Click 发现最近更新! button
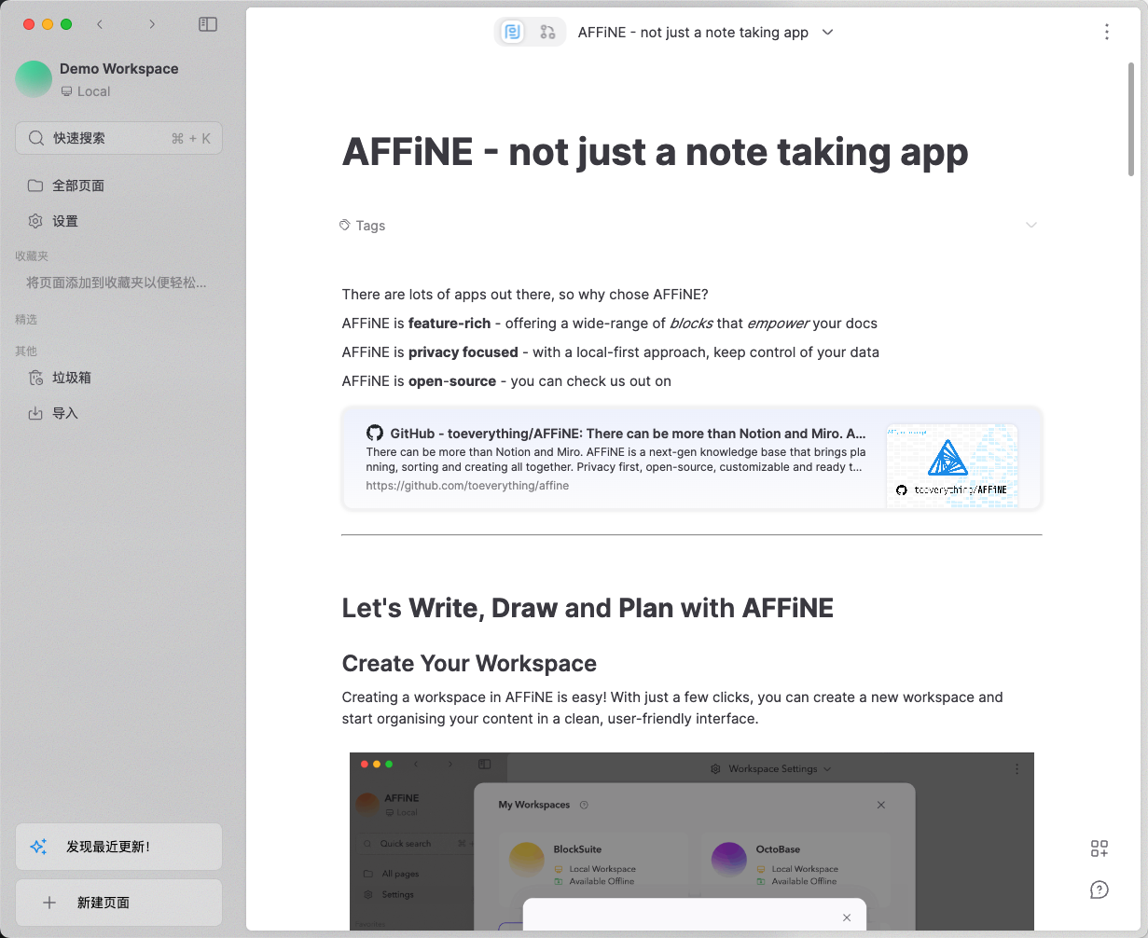The height and width of the screenshot is (938, 1148). tap(118, 847)
